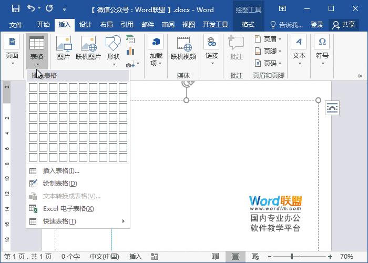Switch to the 审阅 tab
Image resolution: width=368 pixels, height=263 pixels.
(168, 25)
